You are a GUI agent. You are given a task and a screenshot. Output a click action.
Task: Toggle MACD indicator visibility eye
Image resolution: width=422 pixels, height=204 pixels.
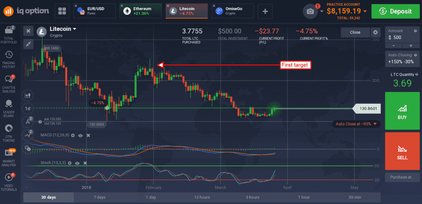point(80,135)
